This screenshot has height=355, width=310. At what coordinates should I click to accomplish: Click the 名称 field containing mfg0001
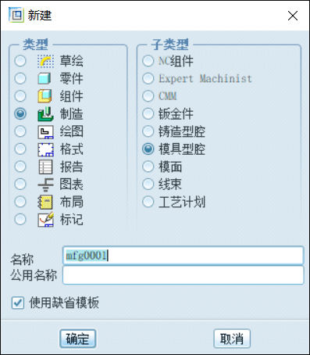click(184, 256)
